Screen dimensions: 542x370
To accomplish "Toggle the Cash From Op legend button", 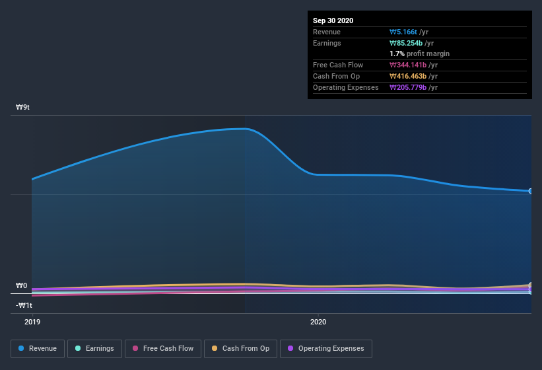I will pos(240,349).
